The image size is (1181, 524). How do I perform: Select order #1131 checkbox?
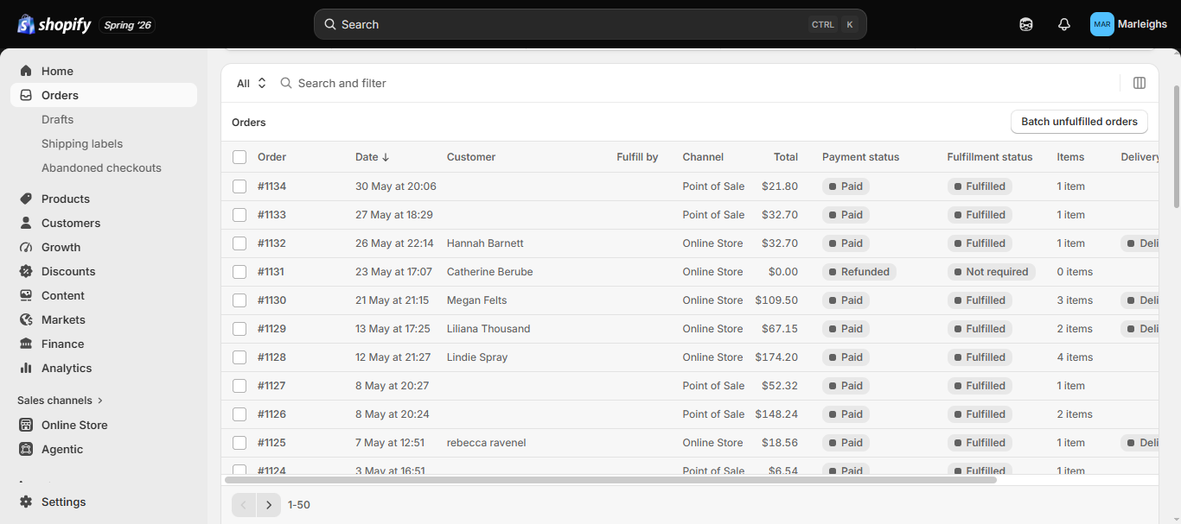pyautogui.click(x=239, y=272)
